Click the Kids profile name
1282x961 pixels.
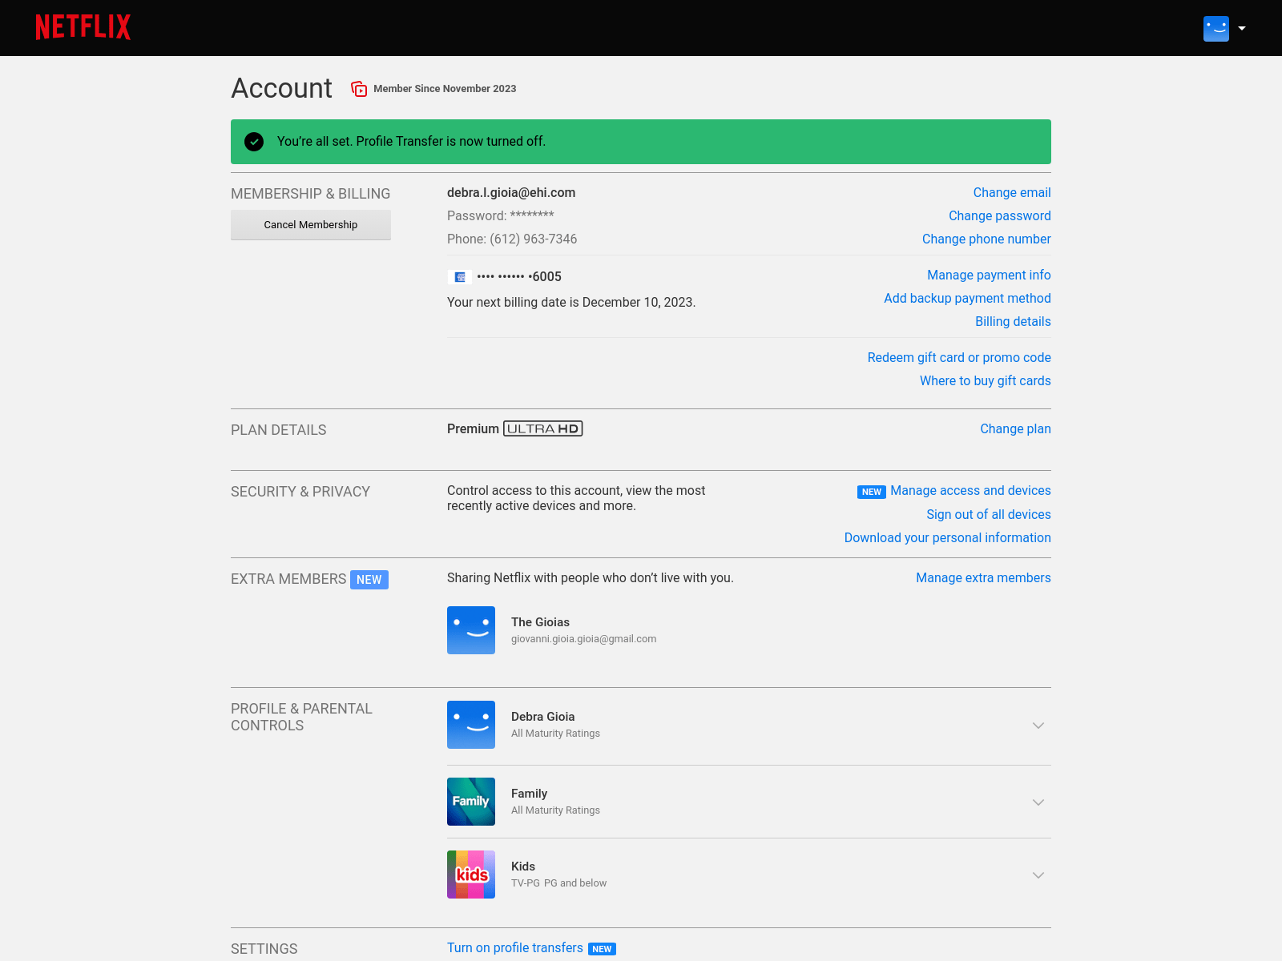coord(523,867)
